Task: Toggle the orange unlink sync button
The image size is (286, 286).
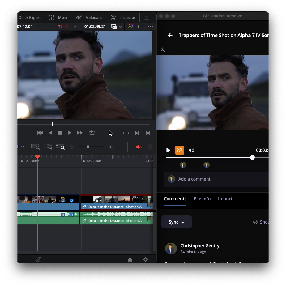Action: [x=179, y=150]
